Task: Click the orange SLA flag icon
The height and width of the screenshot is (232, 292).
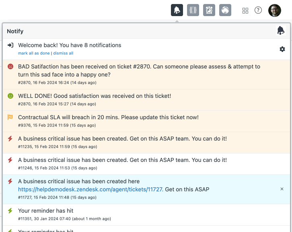Action: [10, 117]
